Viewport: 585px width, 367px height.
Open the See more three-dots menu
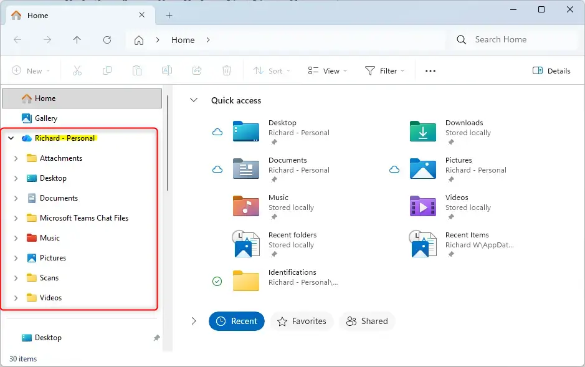point(430,71)
